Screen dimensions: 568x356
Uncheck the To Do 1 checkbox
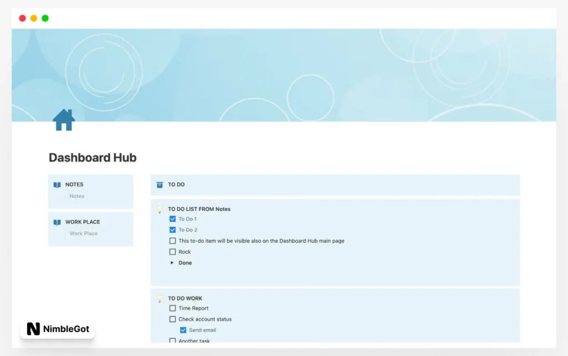pos(173,218)
